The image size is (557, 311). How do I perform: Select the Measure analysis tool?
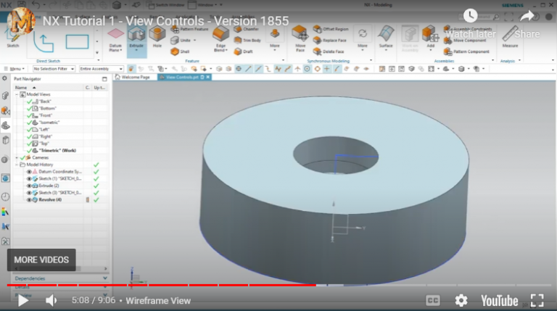point(510,37)
